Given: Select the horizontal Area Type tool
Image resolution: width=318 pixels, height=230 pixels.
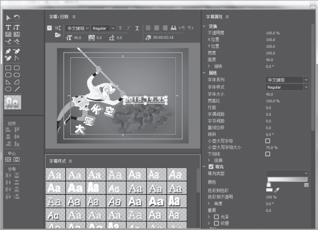Looking at the screenshot, I should pyautogui.click(x=8, y=34).
